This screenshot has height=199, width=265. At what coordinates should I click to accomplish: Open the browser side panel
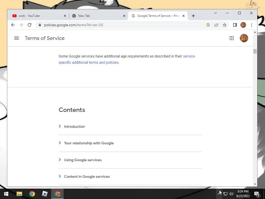[x=235, y=25]
